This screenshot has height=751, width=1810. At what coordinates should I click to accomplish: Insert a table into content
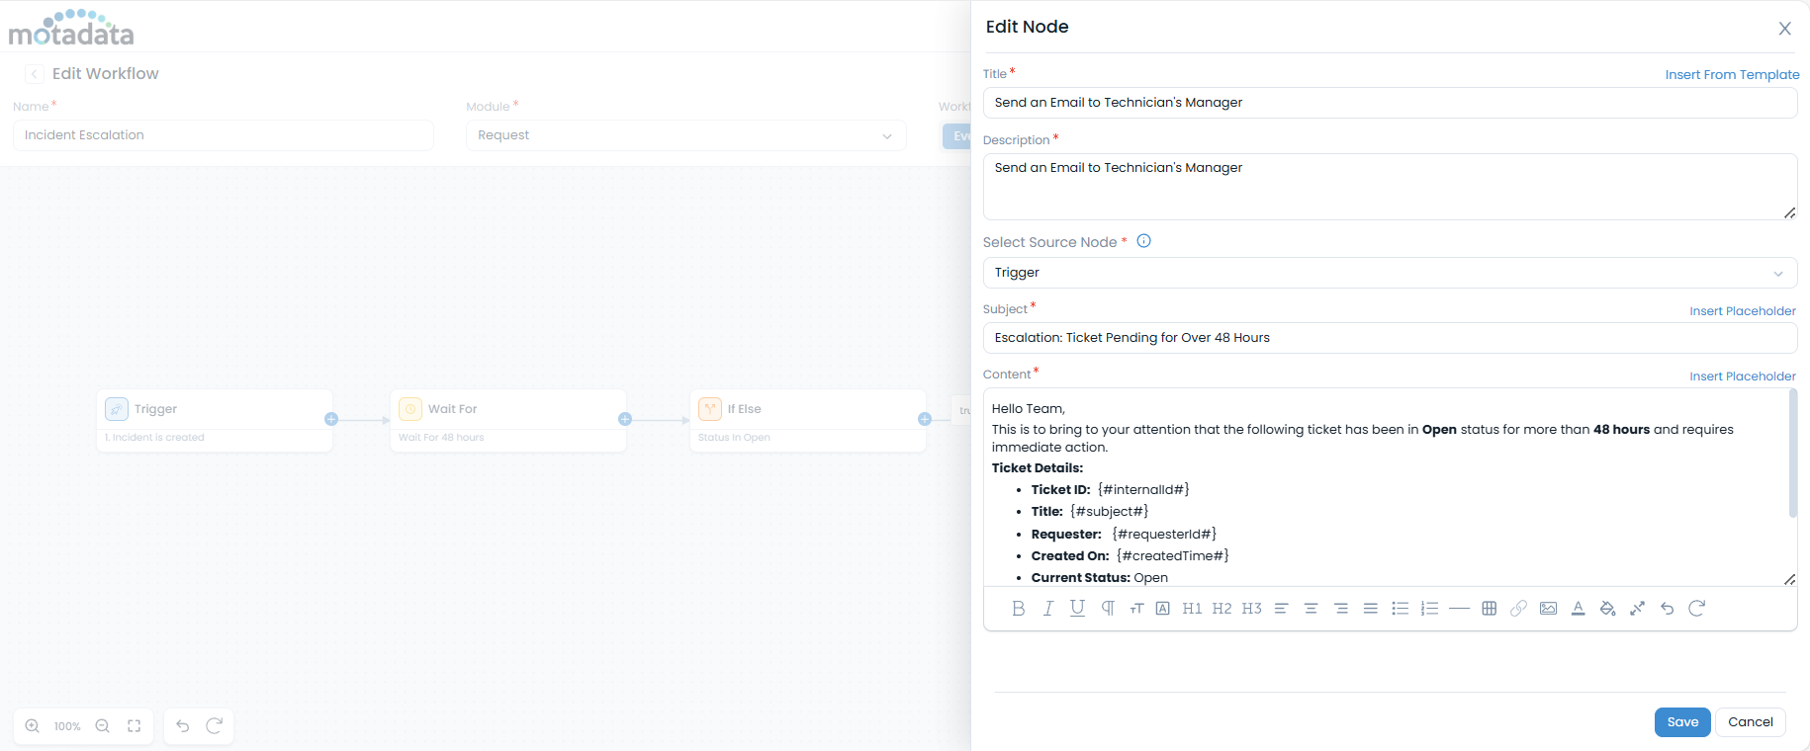[x=1490, y=609]
